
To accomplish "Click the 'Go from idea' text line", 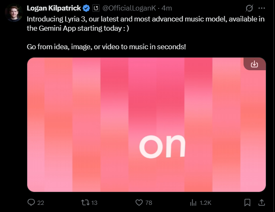I will (106, 46).
